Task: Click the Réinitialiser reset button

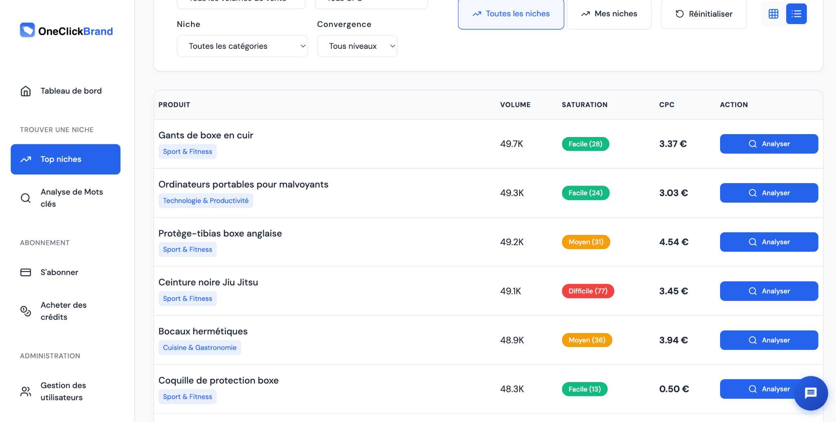Action: pos(704,14)
